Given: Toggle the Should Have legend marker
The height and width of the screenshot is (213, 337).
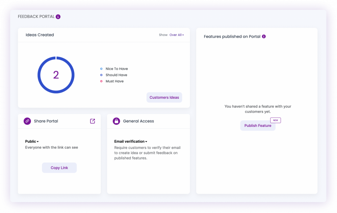Looking at the screenshot, I should coord(101,75).
